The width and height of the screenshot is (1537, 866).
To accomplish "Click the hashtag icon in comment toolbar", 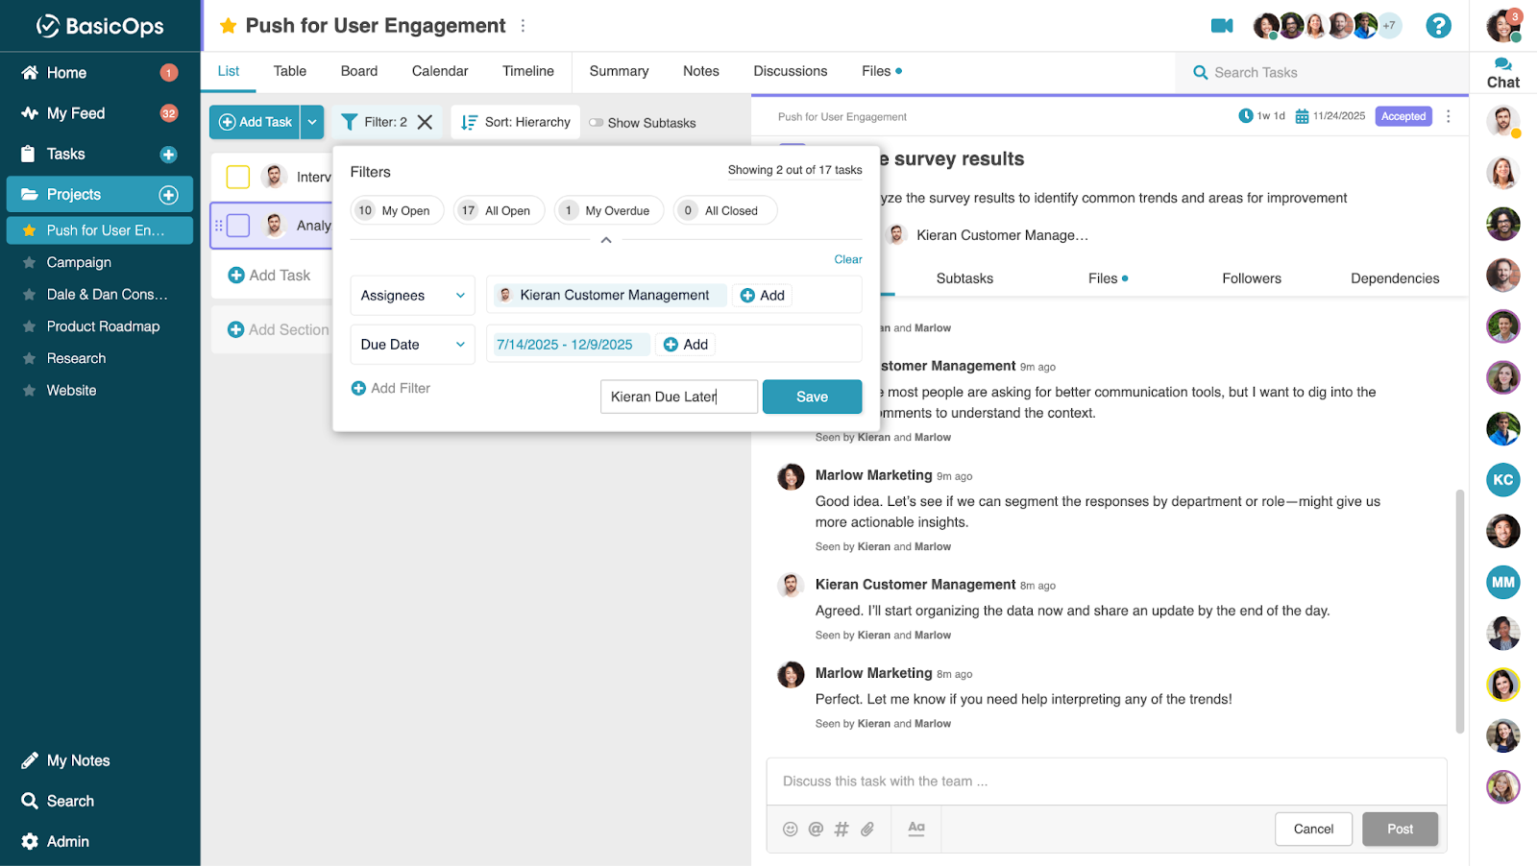I will (842, 830).
